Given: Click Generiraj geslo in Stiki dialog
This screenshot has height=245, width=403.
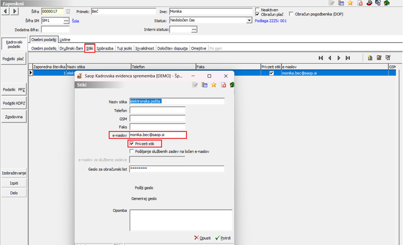Looking at the screenshot, I should point(144,199).
